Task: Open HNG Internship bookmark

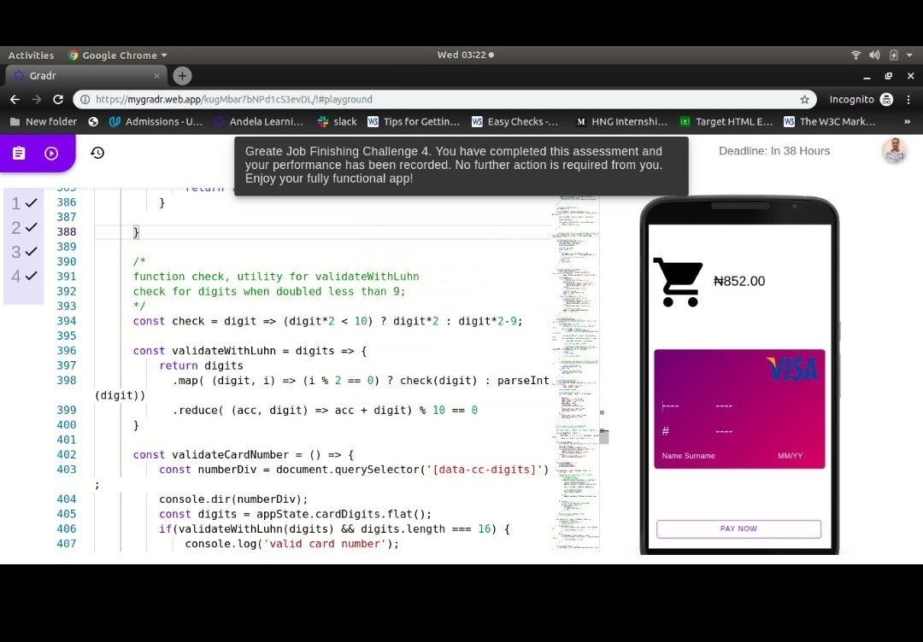Action: point(621,122)
